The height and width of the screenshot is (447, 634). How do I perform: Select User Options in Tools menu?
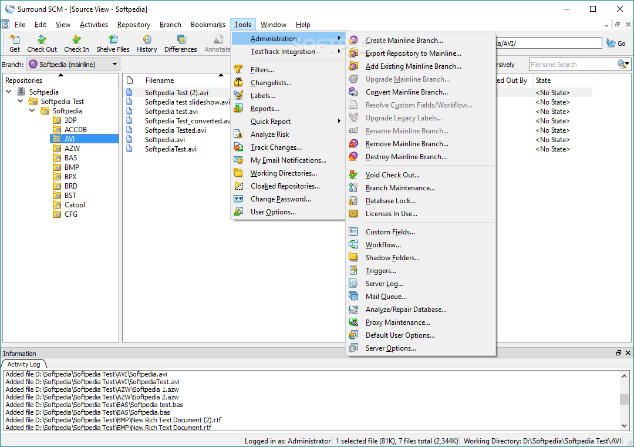288,212
